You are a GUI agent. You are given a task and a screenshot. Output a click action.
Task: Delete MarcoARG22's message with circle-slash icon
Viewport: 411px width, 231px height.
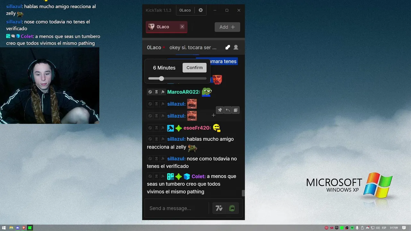click(x=150, y=92)
